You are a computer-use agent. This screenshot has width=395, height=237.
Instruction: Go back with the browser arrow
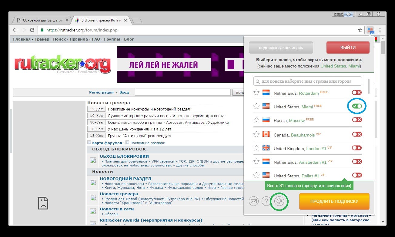click(15, 30)
